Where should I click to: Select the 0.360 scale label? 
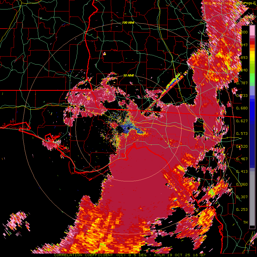pos(242,184)
